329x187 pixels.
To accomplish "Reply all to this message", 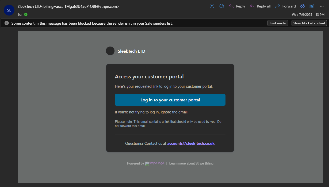I will pos(260,6).
